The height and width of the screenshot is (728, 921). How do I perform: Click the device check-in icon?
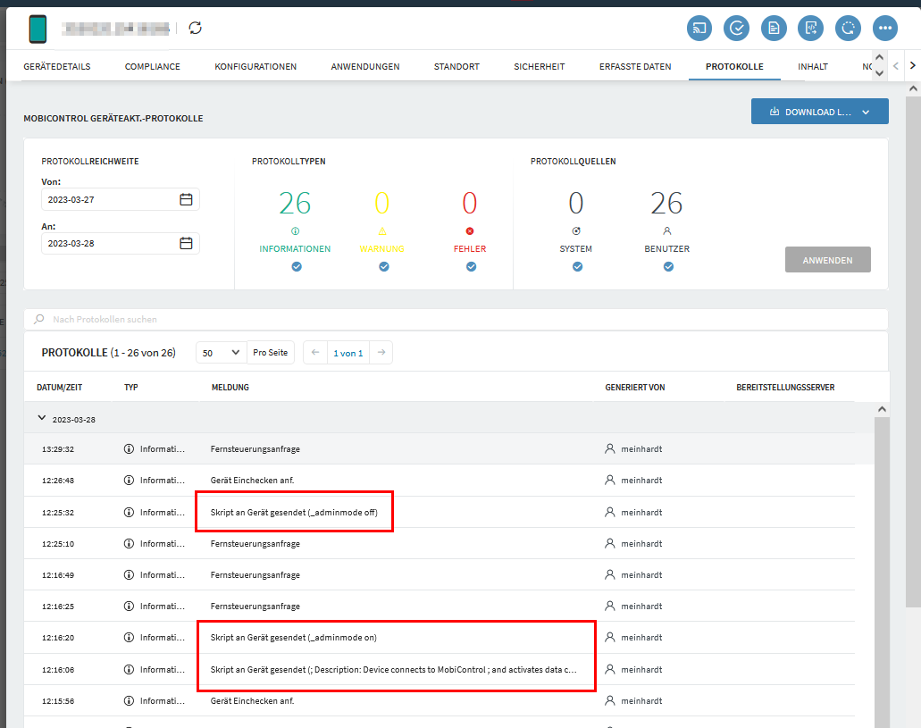[x=736, y=28]
